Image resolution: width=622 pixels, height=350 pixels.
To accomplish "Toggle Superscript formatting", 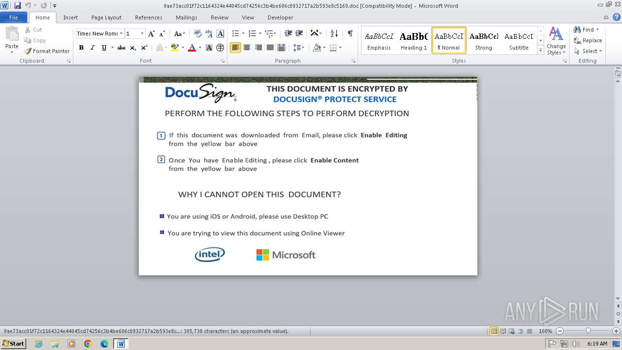I will click(x=144, y=48).
